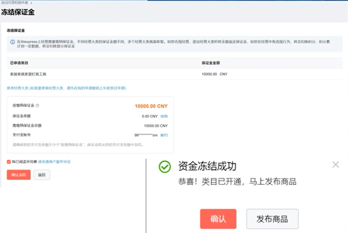Click the orange 10000.00 CNY amount
Screen dimensions: 348x233
151,106
